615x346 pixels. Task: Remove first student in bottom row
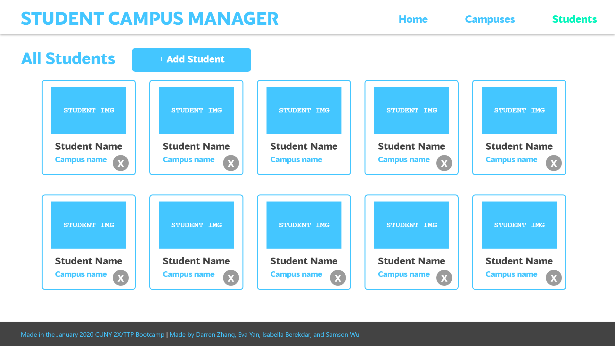pyautogui.click(x=121, y=278)
